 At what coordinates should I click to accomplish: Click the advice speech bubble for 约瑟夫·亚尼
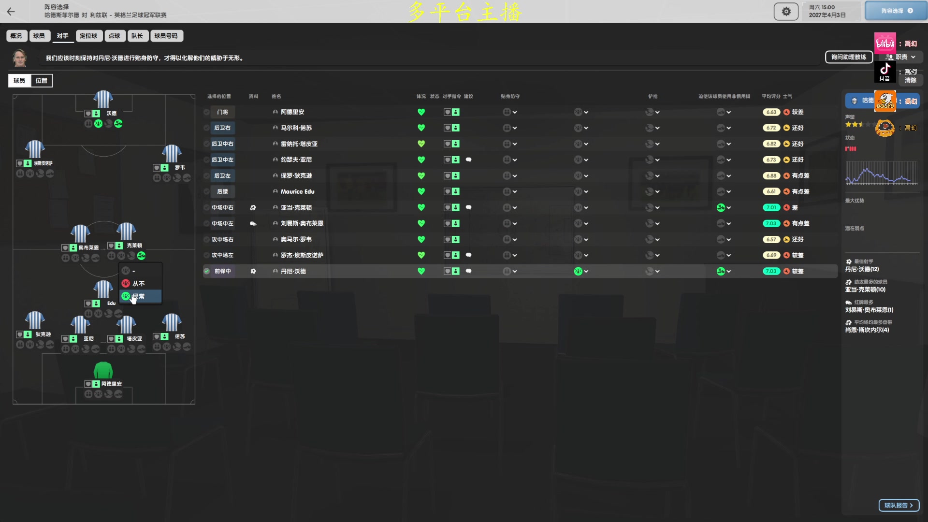click(x=468, y=159)
